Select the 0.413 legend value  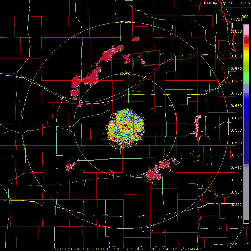[236, 168]
